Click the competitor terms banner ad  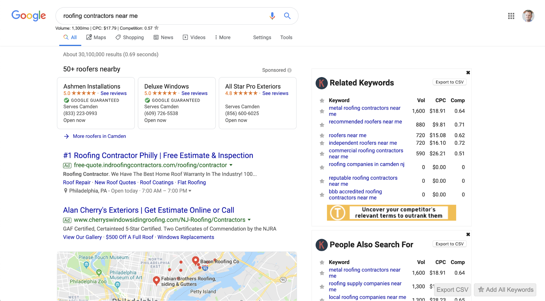click(x=391, y=213)
